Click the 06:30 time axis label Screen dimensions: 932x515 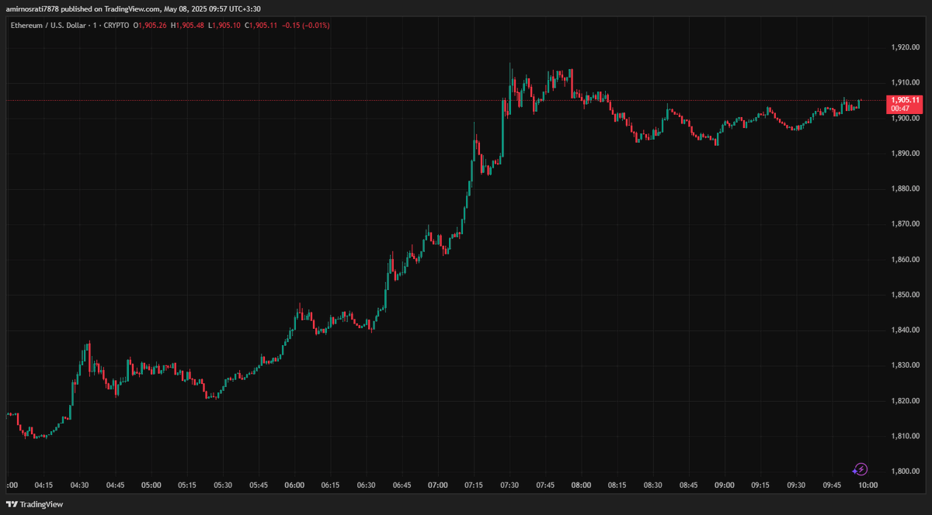[366, 485]
